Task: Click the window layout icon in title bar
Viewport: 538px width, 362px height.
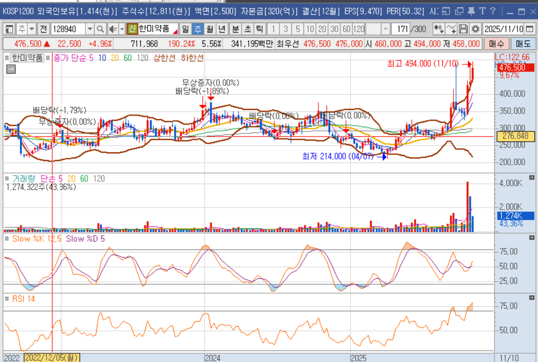Action: 446,11
